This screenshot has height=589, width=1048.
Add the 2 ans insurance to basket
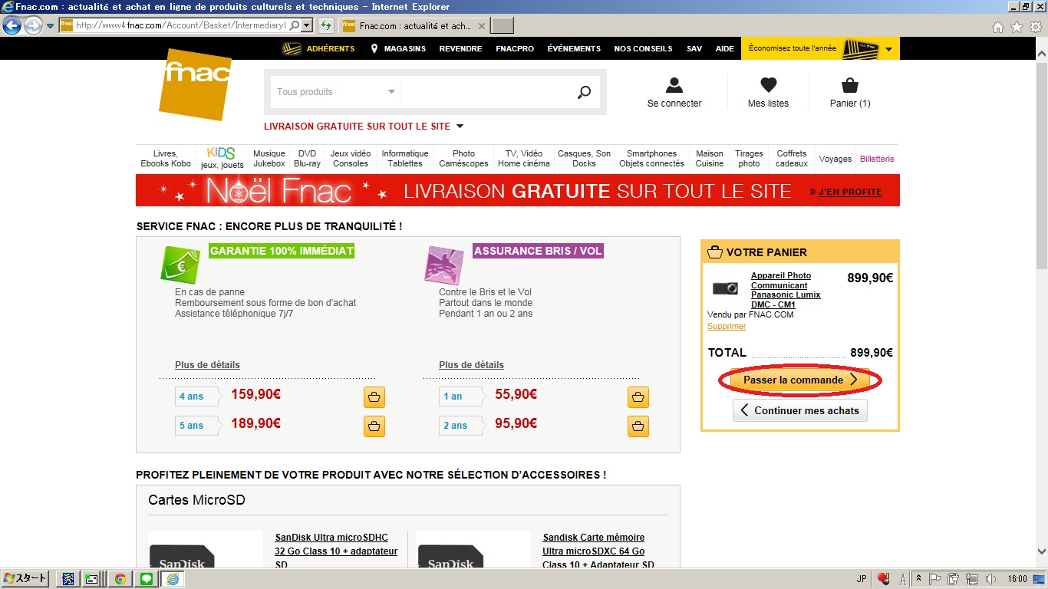(638, 426)
